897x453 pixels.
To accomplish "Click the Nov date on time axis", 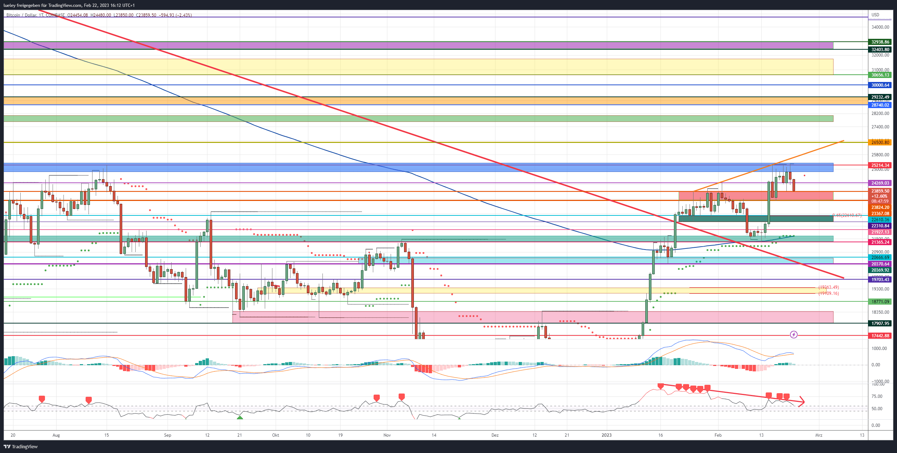I will tap(387, 435).
